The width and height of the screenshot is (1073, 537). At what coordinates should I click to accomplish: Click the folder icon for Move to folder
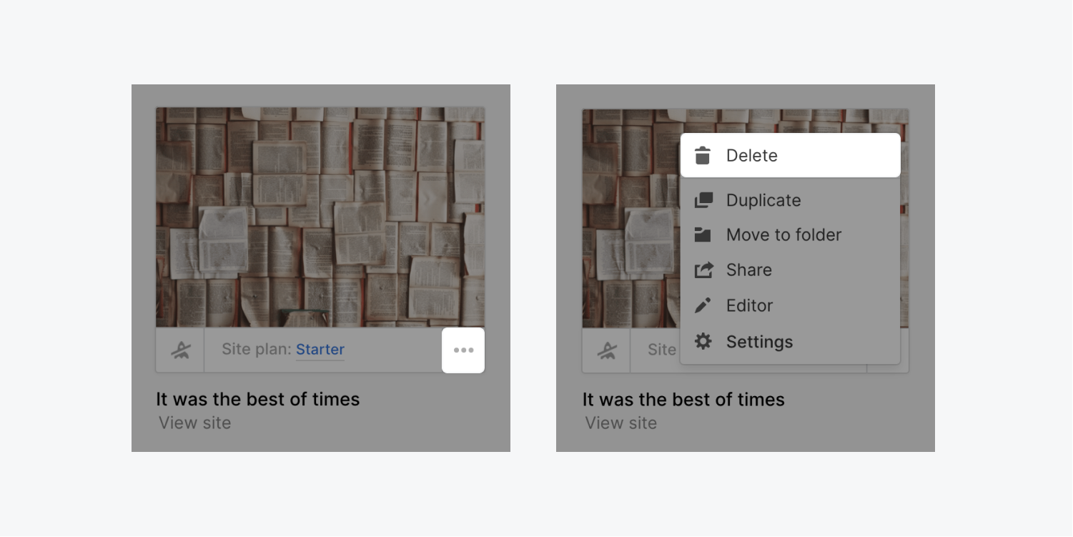pyautogui.click(x=703, y=235)
